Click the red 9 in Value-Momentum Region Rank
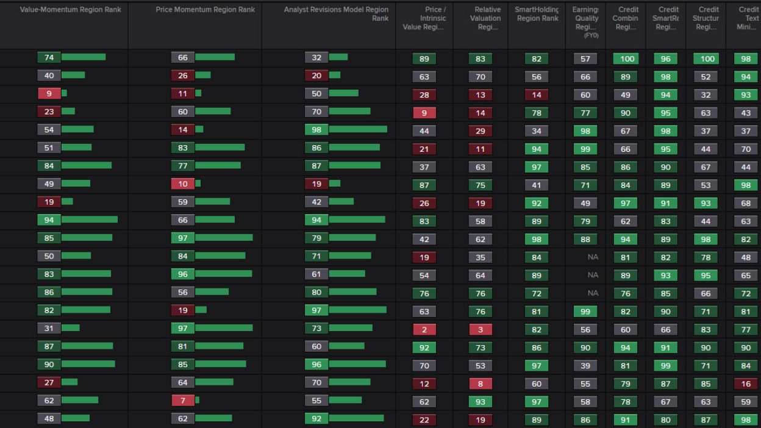Viewport: 761px width, 428px height. pos(49,93)
